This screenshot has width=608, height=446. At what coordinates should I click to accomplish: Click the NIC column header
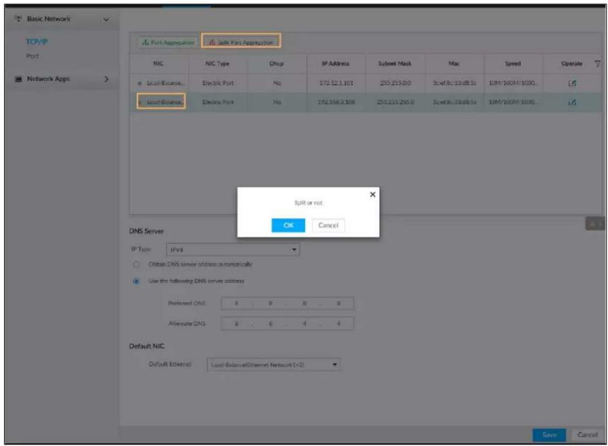point(158,63)
